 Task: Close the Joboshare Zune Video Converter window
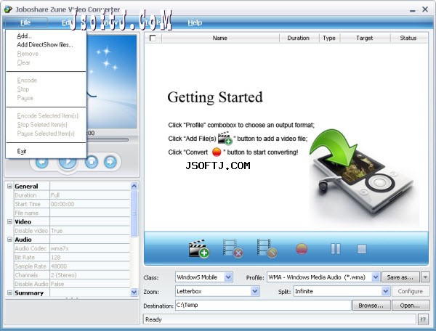425,9
